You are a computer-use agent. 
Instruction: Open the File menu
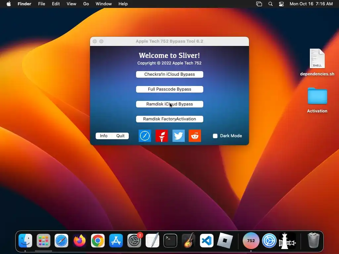click(41, 4)
